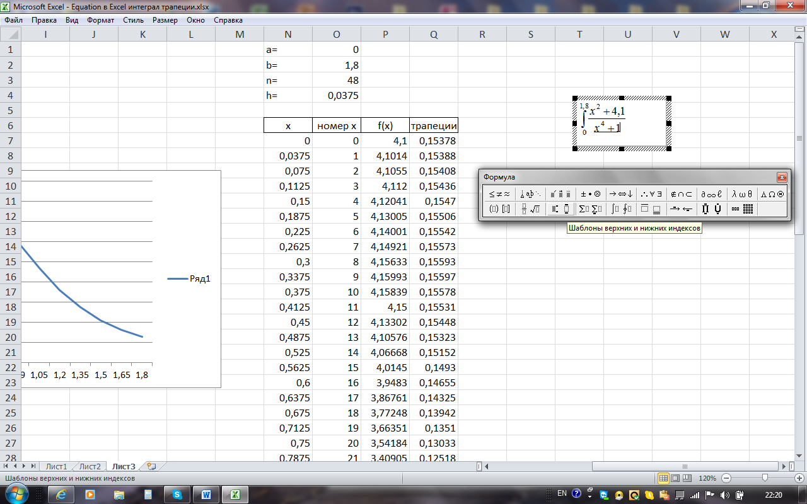The height and width of the screenshot is (504, 807).
Task: Open the calculator from the taskbar
Action: point(148,495)
